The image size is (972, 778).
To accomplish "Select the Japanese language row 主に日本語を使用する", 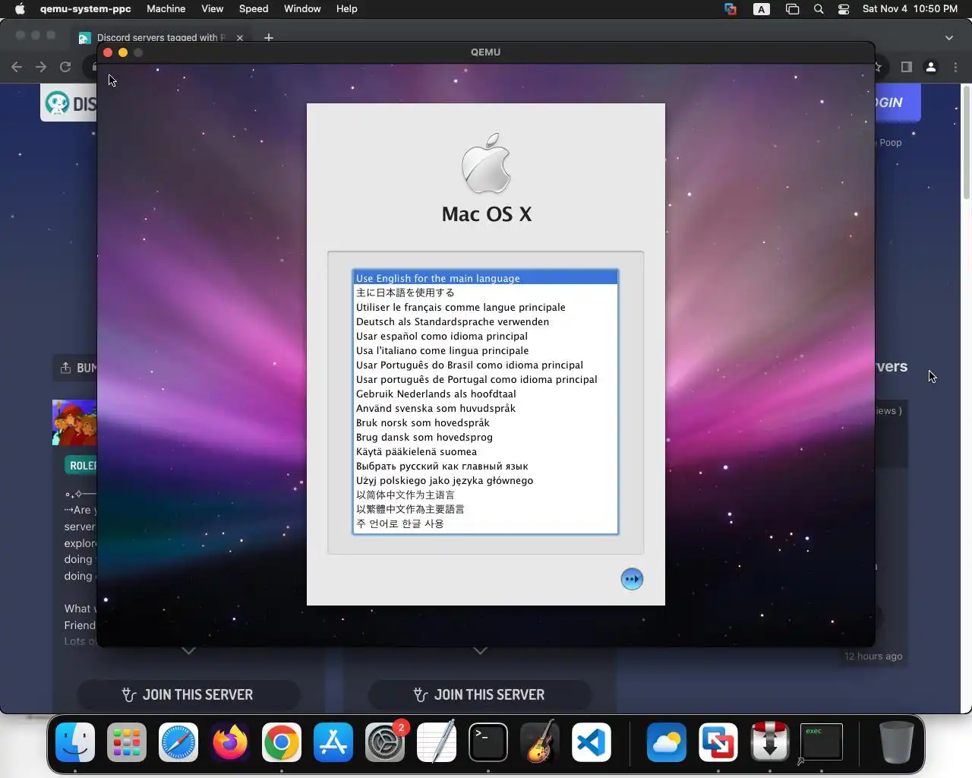I will pyautogui.click(x=485, y=293).
